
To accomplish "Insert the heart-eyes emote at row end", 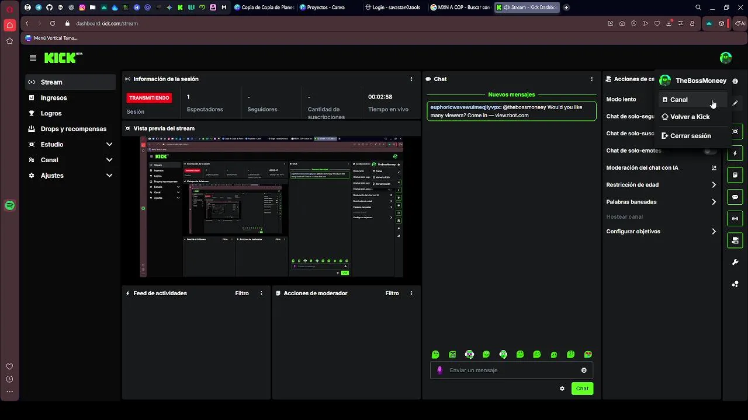I will click(x=588, y=354).
